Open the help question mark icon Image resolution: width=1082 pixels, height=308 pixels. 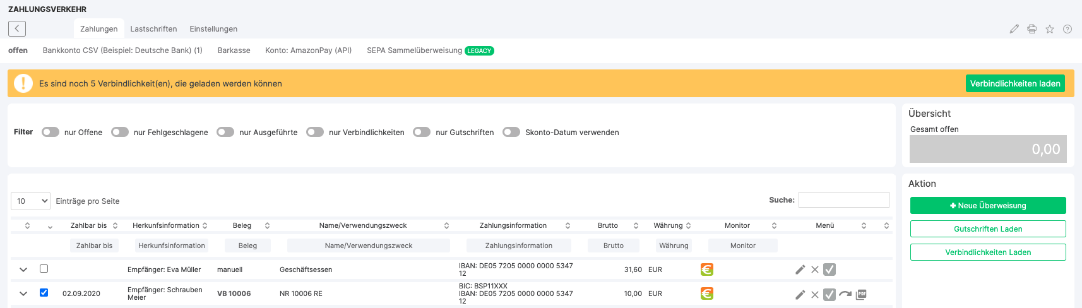[x=1067, y=29]
